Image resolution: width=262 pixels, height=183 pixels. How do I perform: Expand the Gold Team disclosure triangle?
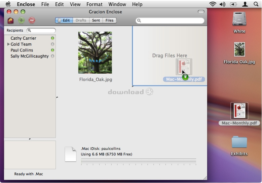(8, 44)
